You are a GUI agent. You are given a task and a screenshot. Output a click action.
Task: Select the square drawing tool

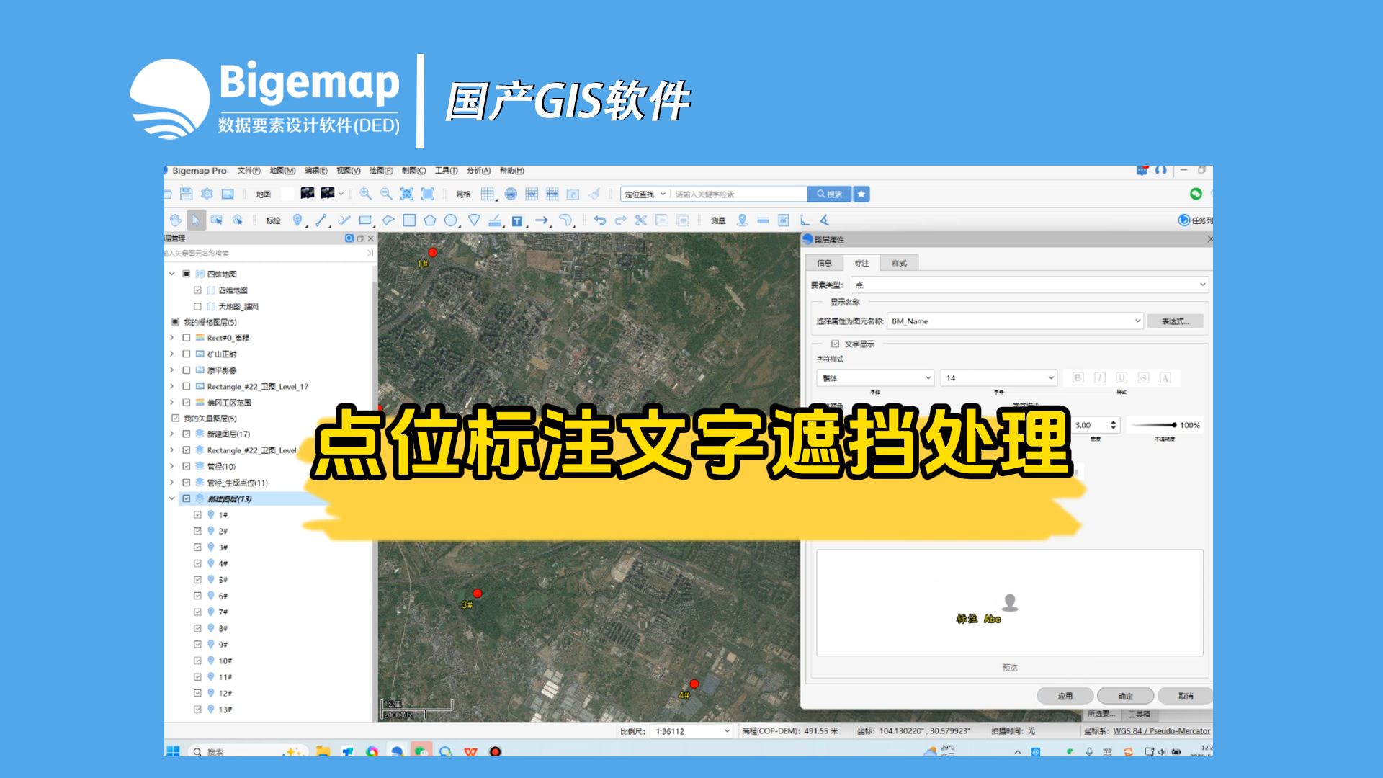(409, 220)
